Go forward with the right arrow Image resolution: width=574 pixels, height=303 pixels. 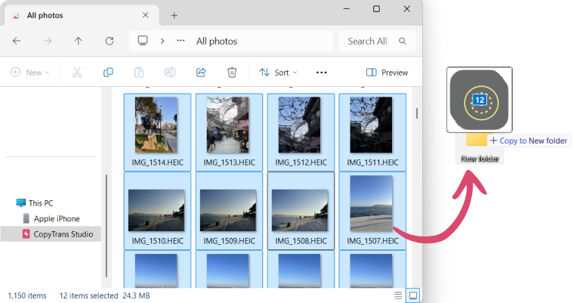click(48, 41)
